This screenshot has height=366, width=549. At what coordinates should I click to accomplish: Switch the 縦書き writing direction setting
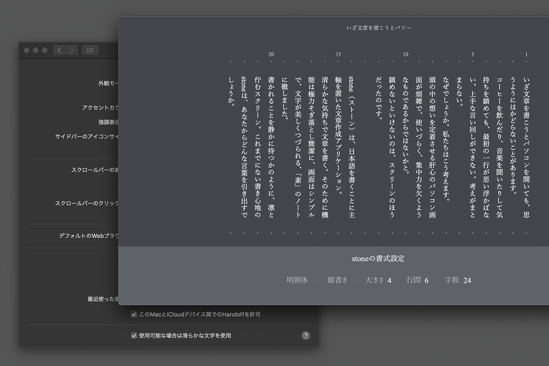[337, 280]
